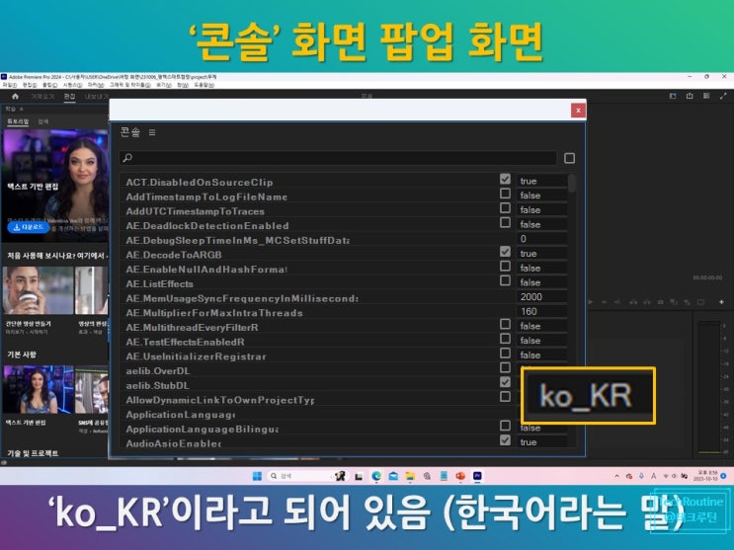Click the Play button in Program monitor

[x=591, y=302]
